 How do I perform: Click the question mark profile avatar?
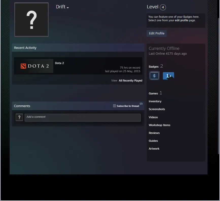click(31, 19)
